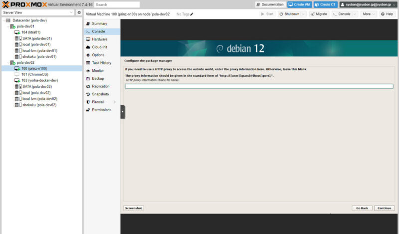Open the Summary tab
This screenshot has height=234, width=399.
[102, 23]
